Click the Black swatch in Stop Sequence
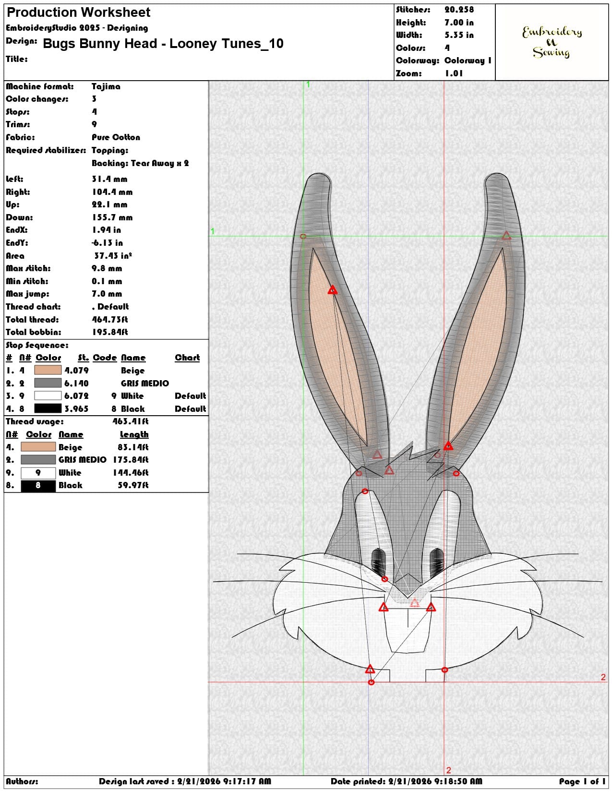This screenshot has width=612, height=792. click(48, 408)
